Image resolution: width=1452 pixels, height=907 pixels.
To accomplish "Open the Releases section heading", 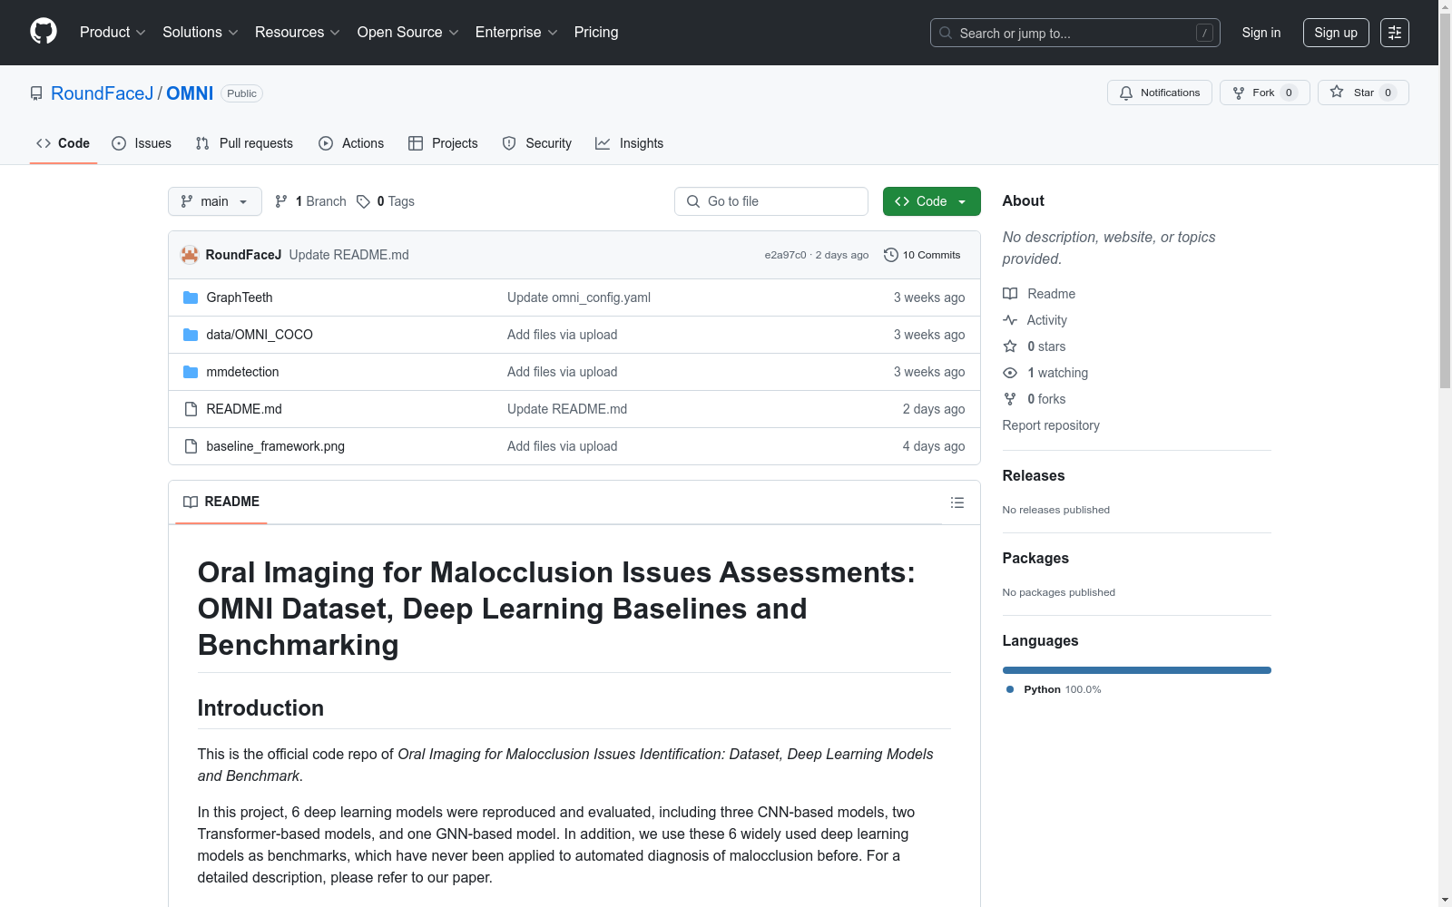I will (1034, 475).
